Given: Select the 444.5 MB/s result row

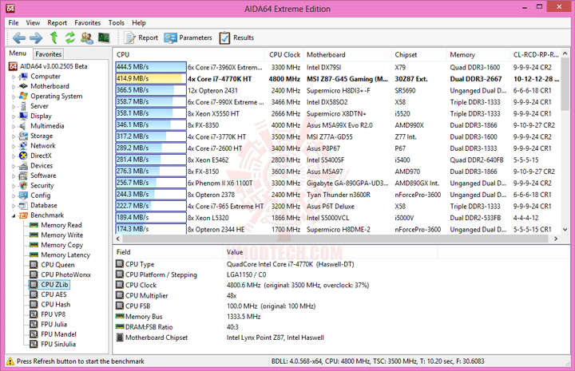Looking at the screenshot, I should click(x=337, y=67).
